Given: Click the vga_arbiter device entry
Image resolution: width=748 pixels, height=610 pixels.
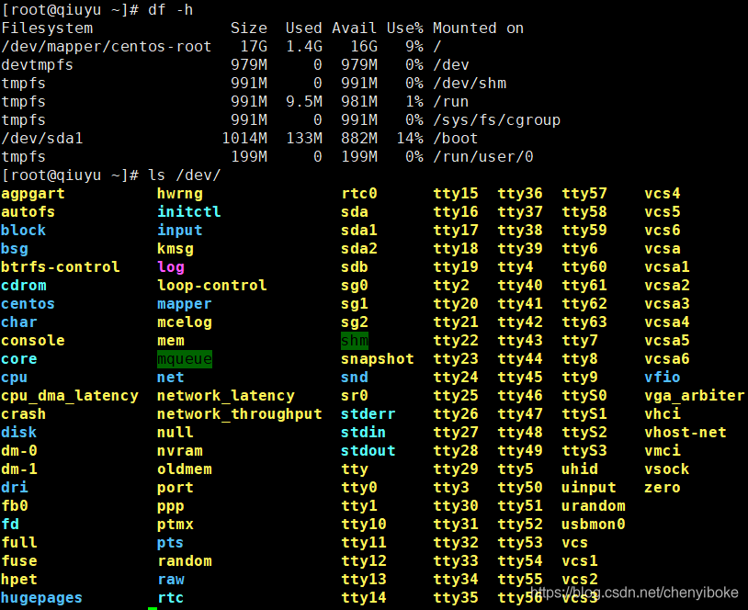Looking at the screenshot, I should [x=694, y=396].
